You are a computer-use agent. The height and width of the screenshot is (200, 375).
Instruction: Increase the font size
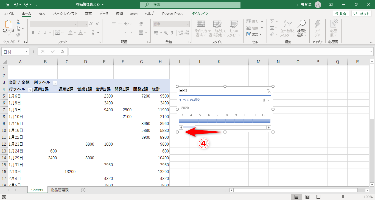[91, 24]
